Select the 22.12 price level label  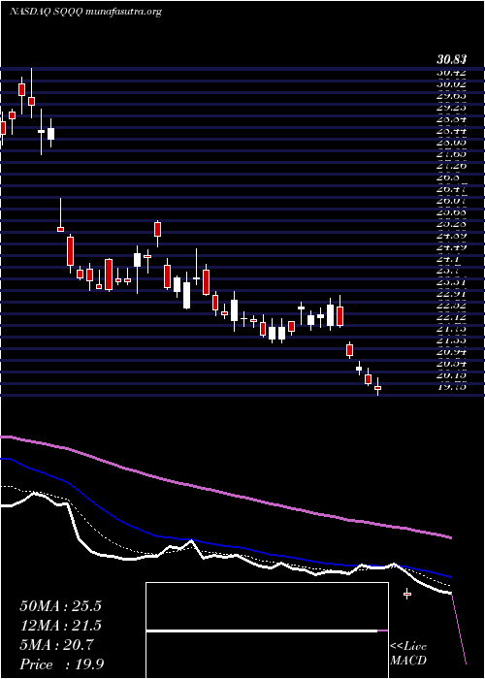(x=451, y=318)
